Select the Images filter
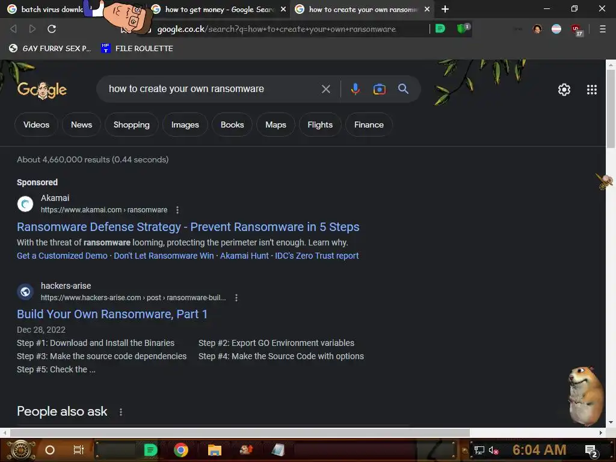The height and width of the screenshot is (462, 616). (x=185, y=125)
